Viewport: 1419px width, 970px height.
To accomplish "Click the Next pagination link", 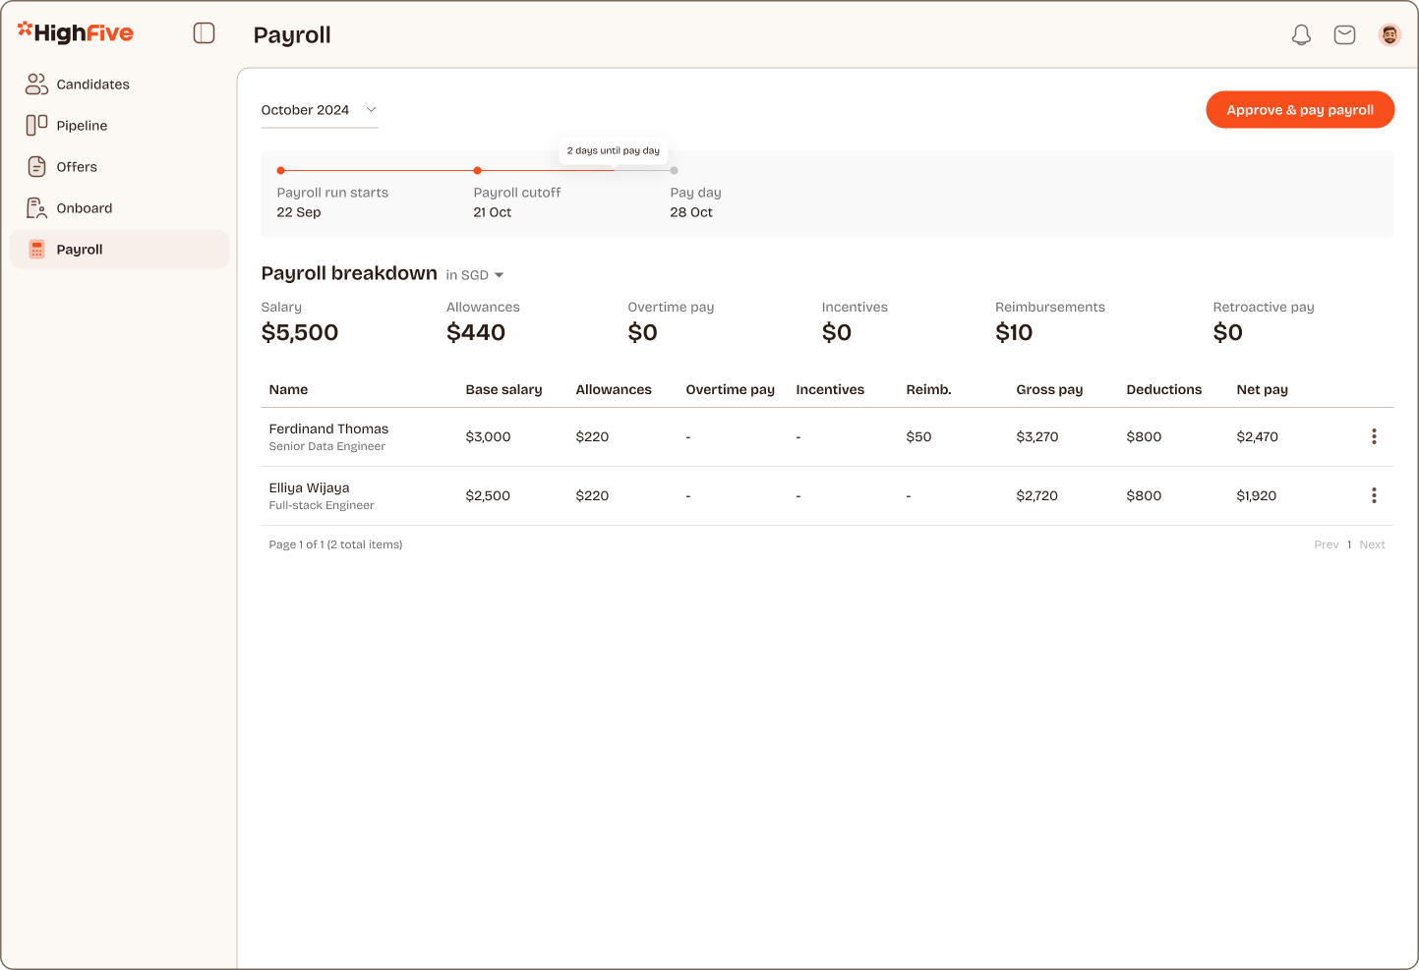I will [x=1372, y=543].
